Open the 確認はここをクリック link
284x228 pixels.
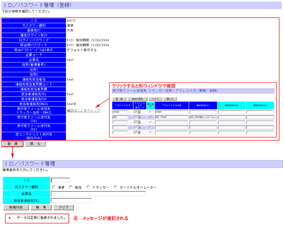pos(83,111)
